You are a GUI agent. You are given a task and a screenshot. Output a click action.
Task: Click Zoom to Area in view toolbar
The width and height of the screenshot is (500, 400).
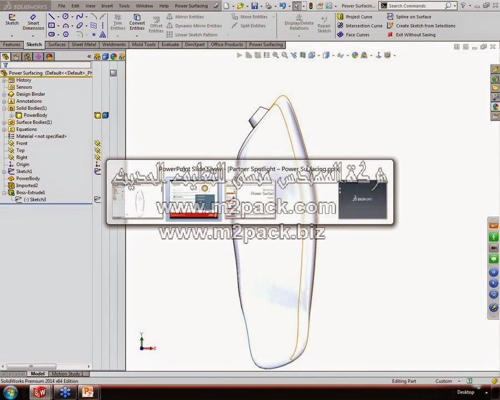coord(284,55)
